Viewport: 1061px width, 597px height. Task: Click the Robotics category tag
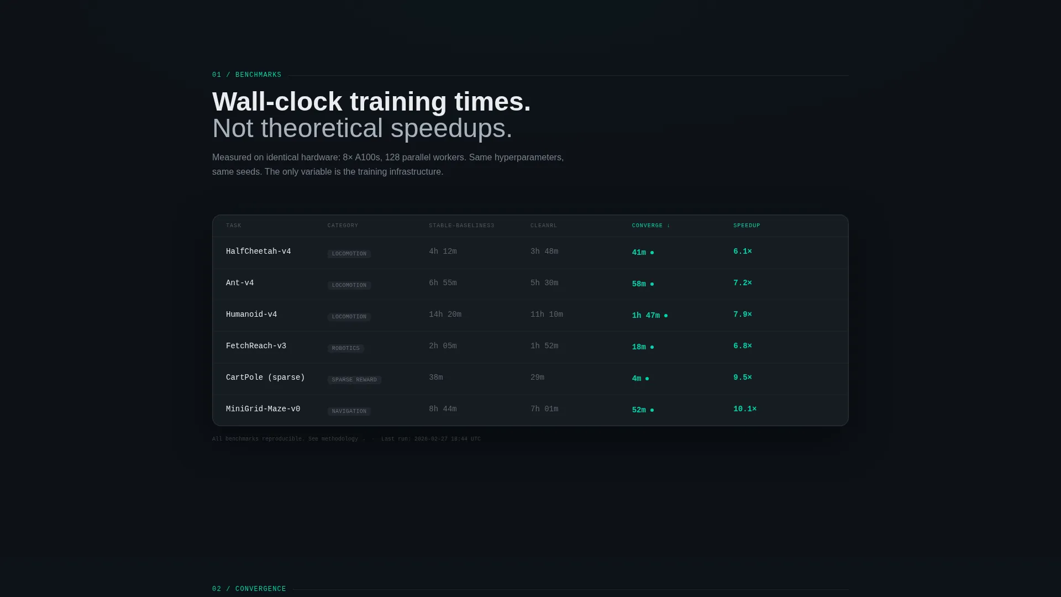point(346,348)
